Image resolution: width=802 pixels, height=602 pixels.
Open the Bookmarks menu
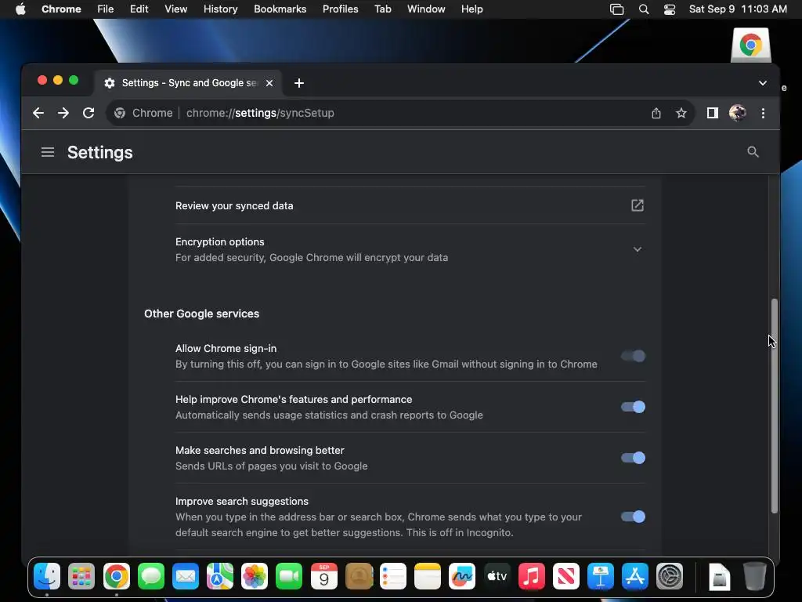click(280, 9)
